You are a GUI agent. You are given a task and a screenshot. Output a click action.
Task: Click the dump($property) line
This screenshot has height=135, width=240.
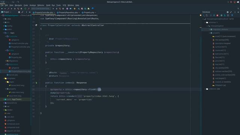tap(60, 93)
